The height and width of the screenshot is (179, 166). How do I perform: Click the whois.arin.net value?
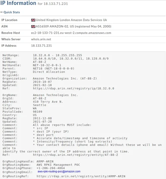click(x=41, y=39)
